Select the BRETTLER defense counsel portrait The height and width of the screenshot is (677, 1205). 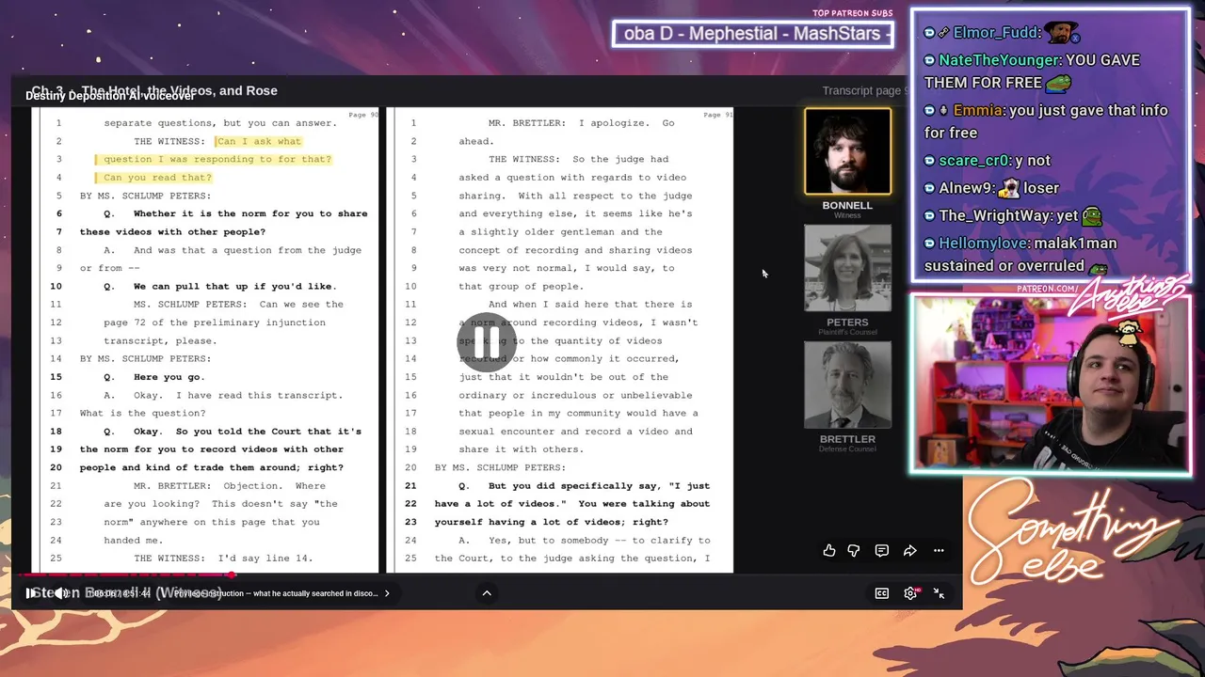(x=847, y=385)
